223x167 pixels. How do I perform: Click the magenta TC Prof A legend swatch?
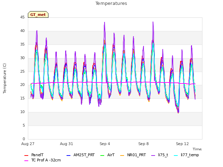point(26,161)
